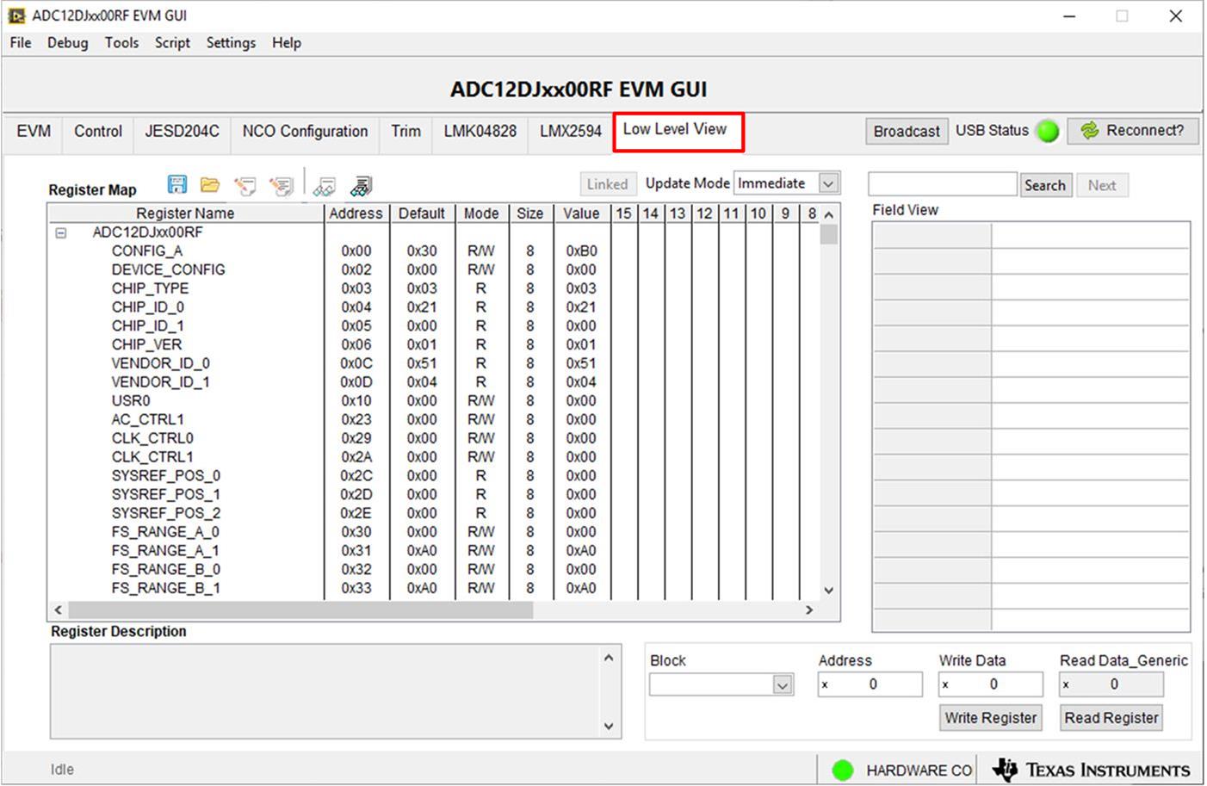Viewport: 1207px width, 786px height.
Task: Click the save register map floppy icon
Action: pos(177,184)
